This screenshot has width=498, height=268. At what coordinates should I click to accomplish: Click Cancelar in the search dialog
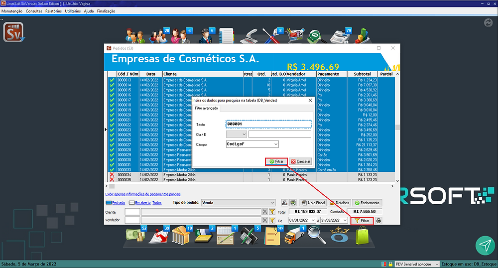300,161
